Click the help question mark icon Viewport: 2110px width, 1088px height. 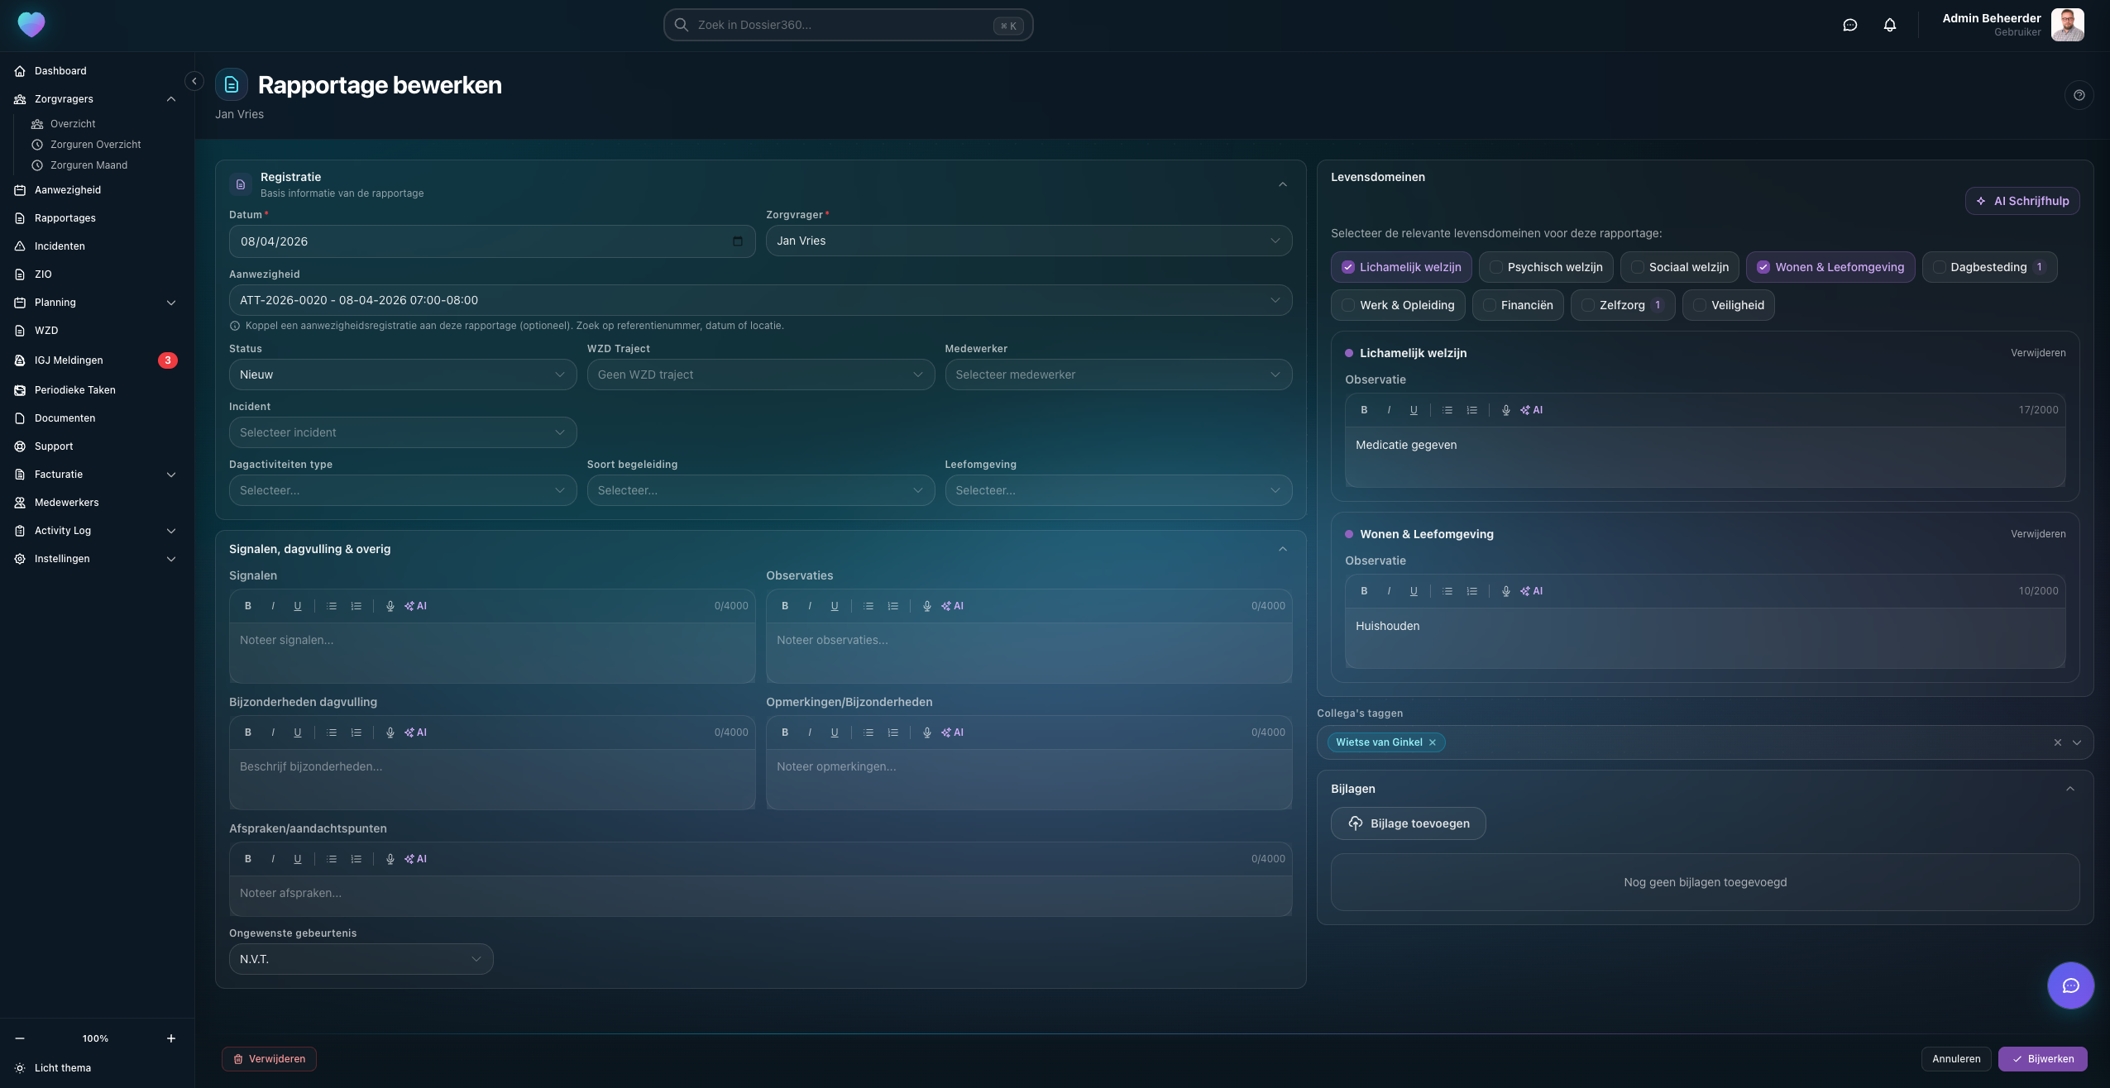coord(2079,95)
